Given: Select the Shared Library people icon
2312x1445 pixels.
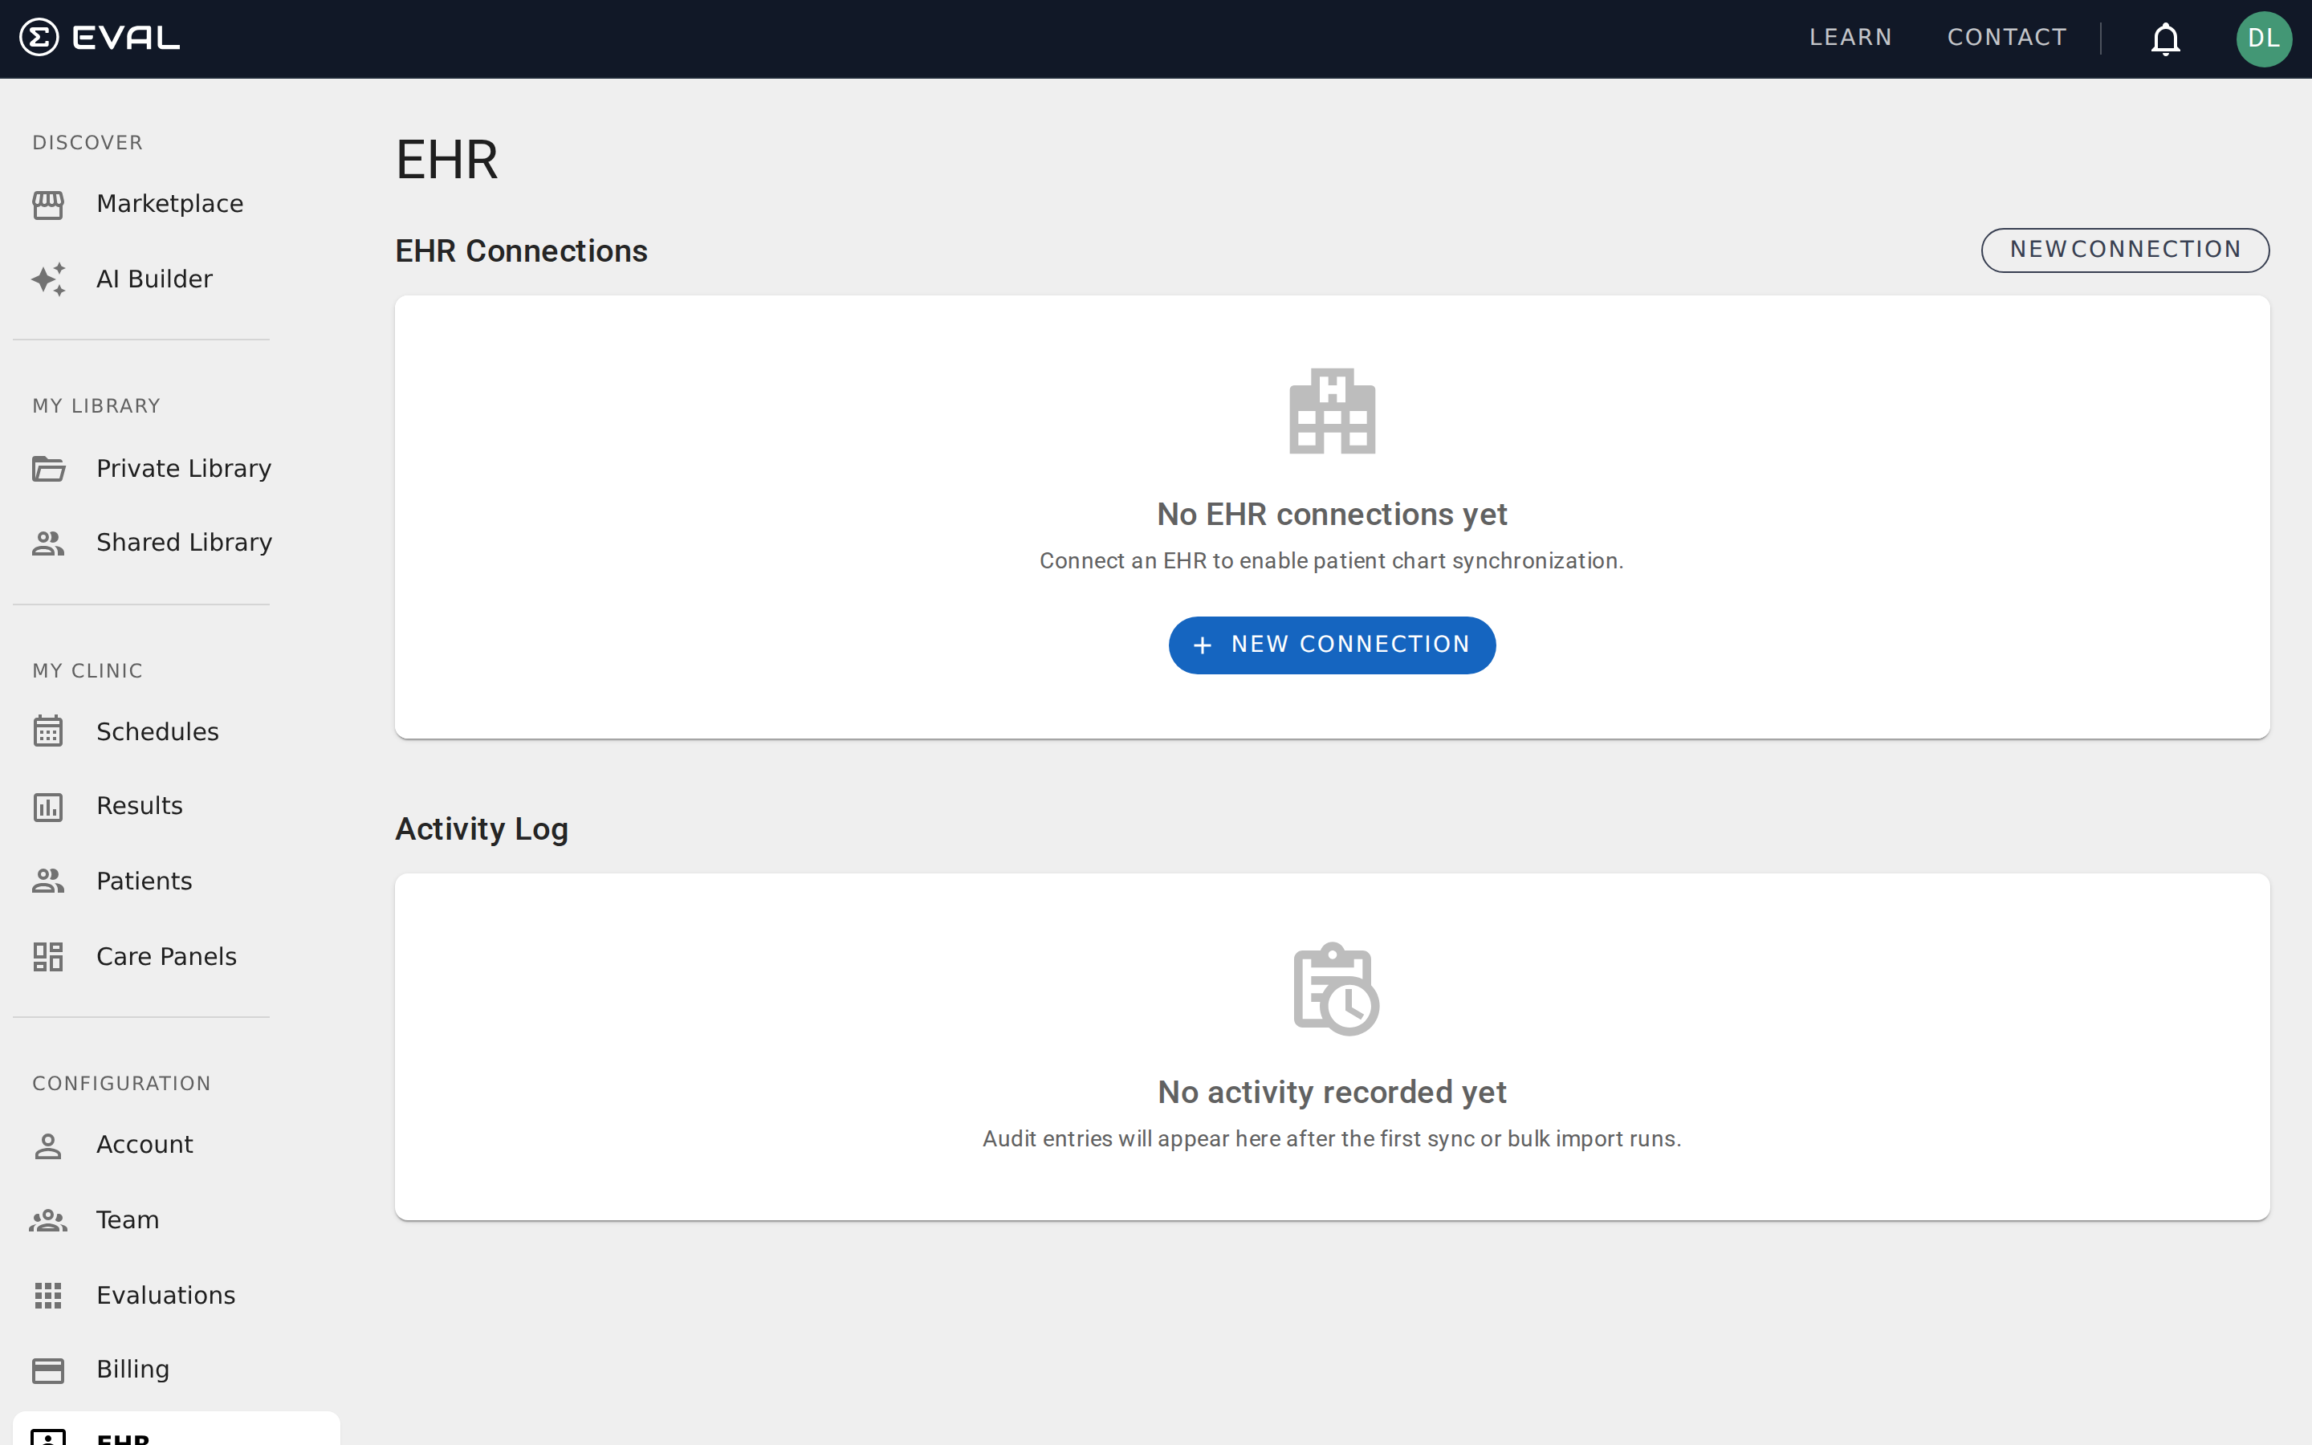Looking at the screenshot, I should click(49, 543).
